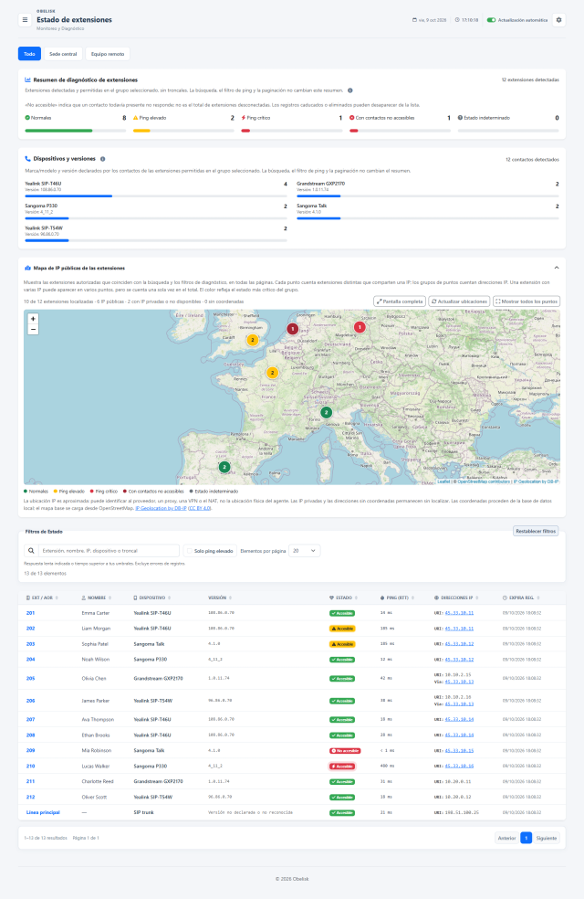Click OpenStreetMap contributors attribution link
584x899 pixels.
coord(484,481)
